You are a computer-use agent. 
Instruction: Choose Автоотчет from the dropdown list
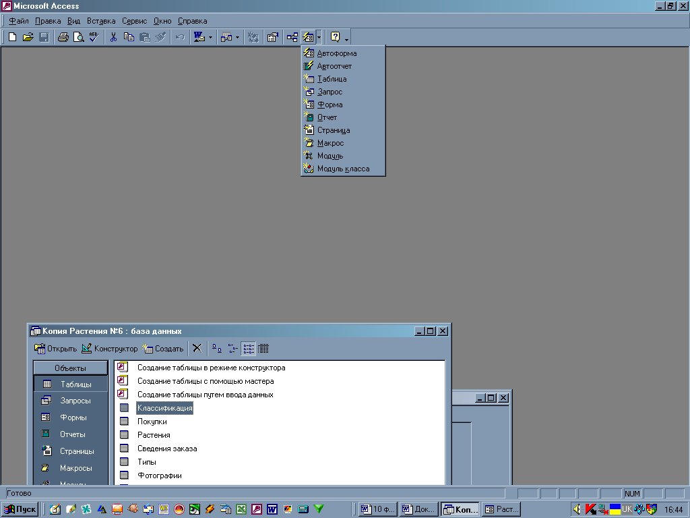point(343,66)
